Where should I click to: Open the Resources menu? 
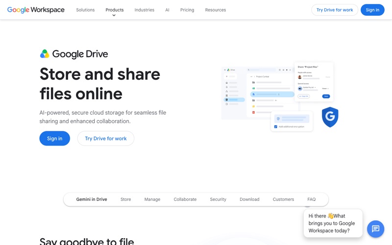[x=216, y=10]
